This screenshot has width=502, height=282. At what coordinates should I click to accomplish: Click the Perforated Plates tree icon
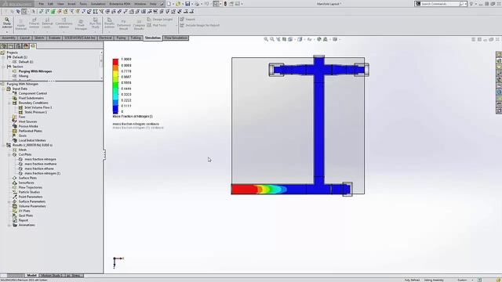tap(14, 131)
